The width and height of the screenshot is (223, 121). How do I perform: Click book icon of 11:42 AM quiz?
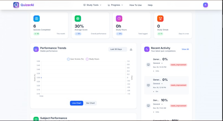click(148, 106)
